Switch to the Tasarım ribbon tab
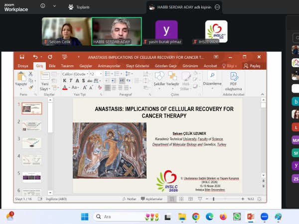The image size is (299, 224). coord(67,66)
